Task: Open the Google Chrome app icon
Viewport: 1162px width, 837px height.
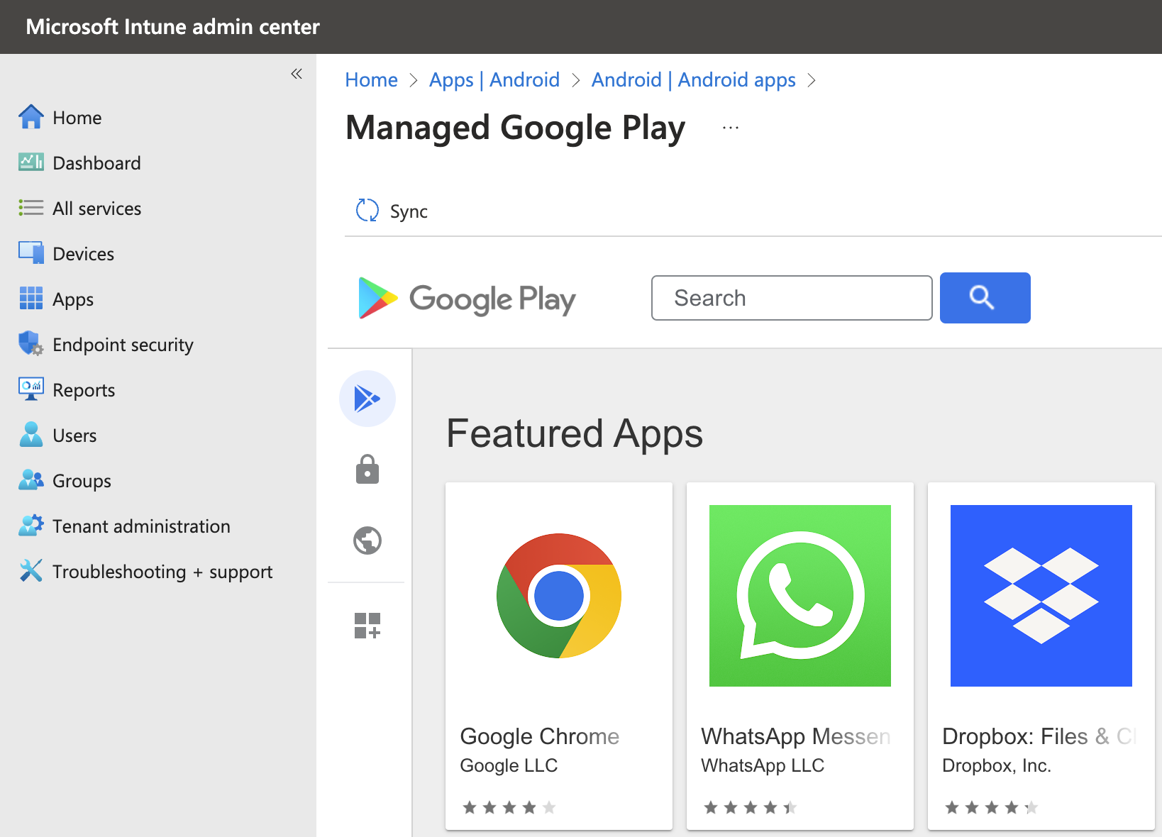Action: (x=559, y=596)
